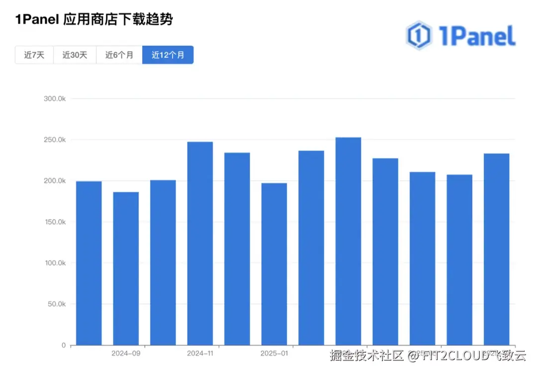537x373 pixels.
Task: Click the 200.0k y-axis label
Action: coord(55,181)
